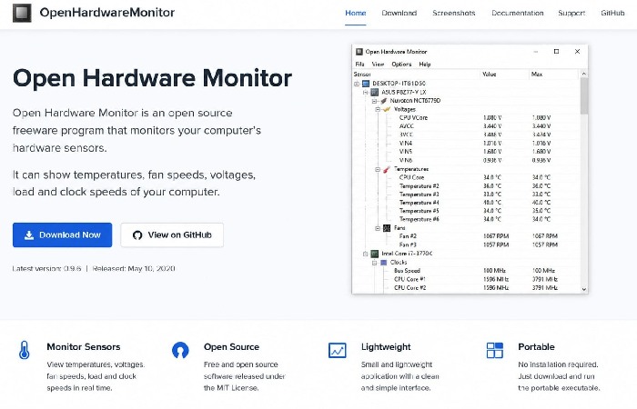Select the Temperature #2 row

(x=467, y=185)
